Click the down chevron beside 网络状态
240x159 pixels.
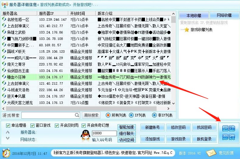(x=8, y=138)
